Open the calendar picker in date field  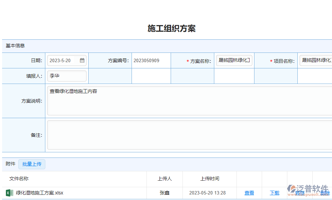coord(82,60)
